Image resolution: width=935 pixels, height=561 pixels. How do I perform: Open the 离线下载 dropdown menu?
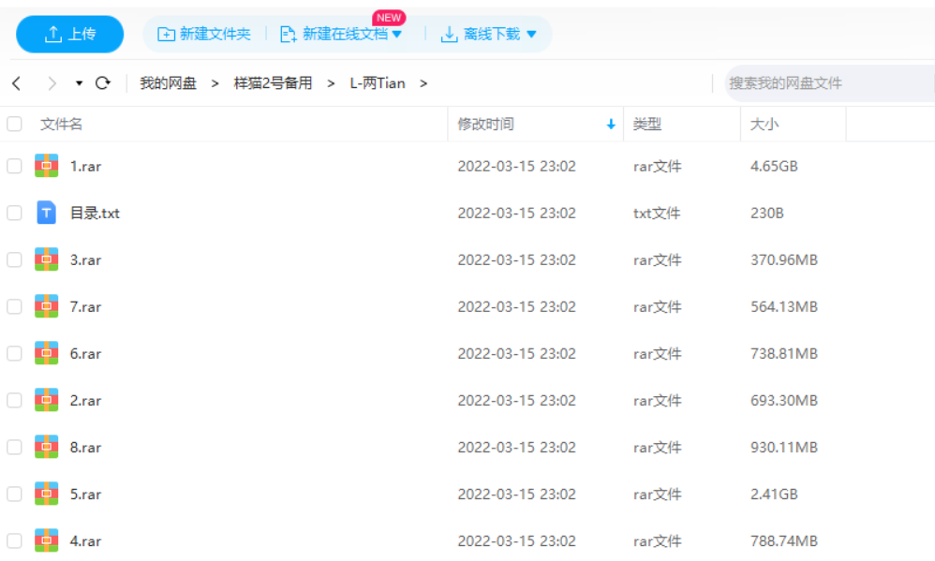pos(531,35)
